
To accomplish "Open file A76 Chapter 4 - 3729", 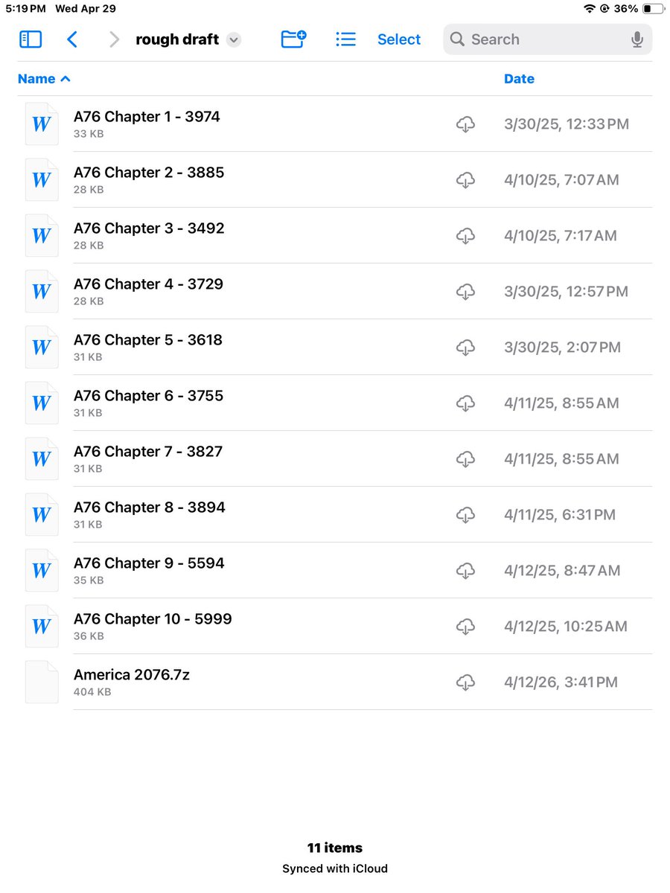I will tap(148, 284).
